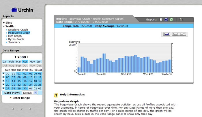Go to previous year arrow beside 2008
Screen dimensions: 202x117
(x=16, y=57)
